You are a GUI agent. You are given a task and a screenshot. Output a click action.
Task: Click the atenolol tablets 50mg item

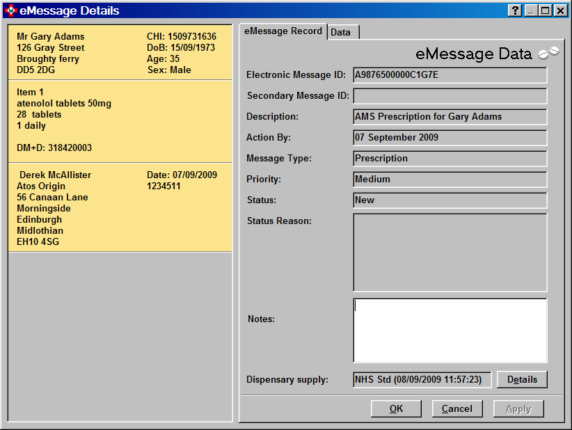point(64,104)
